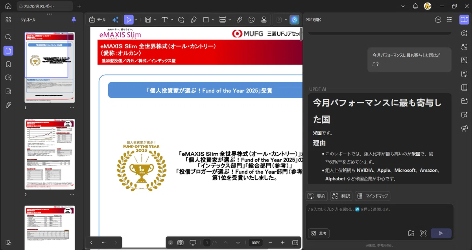The height and width of the screenshot is (250, 472).
Task: Open more options for page 1 thumbnail
Action: point(72,107)
